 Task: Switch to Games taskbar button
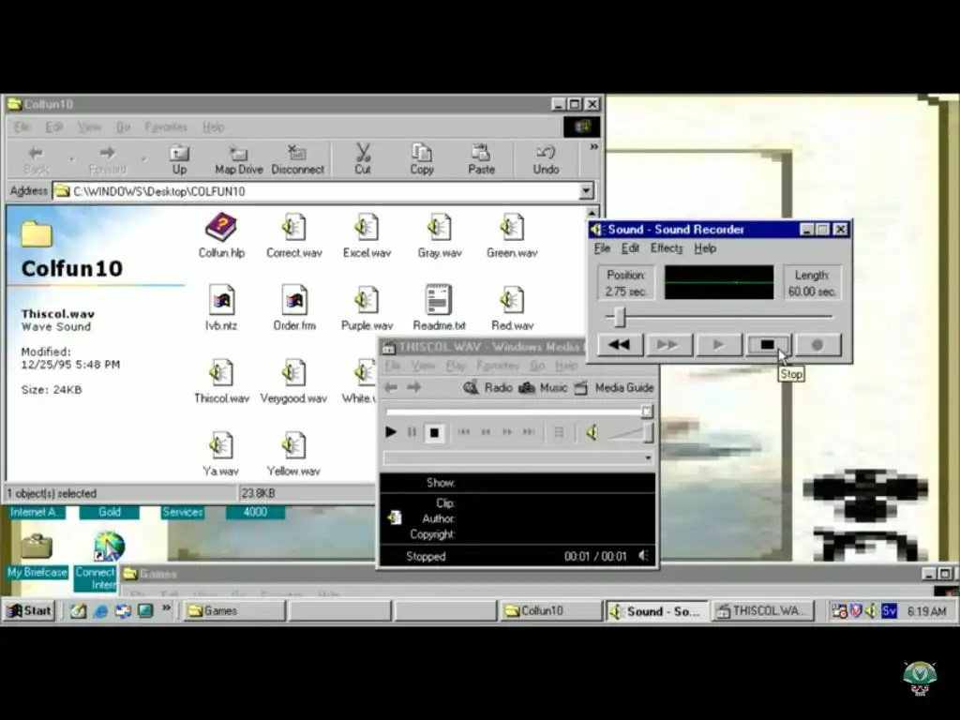[234, 610]
